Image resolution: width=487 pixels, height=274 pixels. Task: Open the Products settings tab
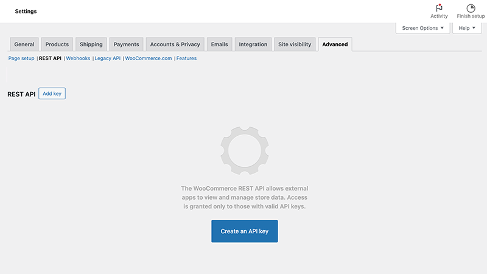(x=57, y=44)
